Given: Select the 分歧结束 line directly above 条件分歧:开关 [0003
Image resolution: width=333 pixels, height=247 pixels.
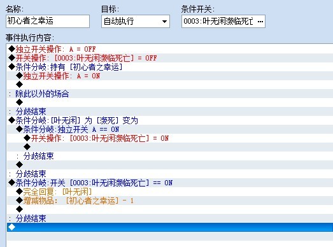Looking at the screenshot, I should coord(170,174).
